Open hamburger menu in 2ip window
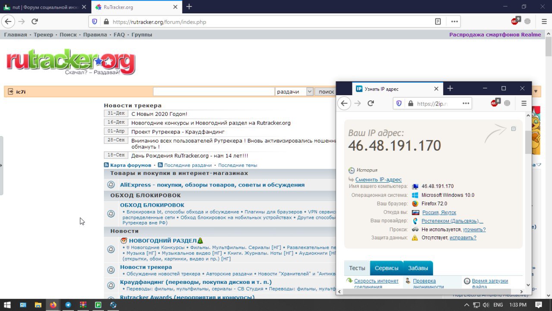Viewport: 552px width, 311px height. (x=524, y=103)
